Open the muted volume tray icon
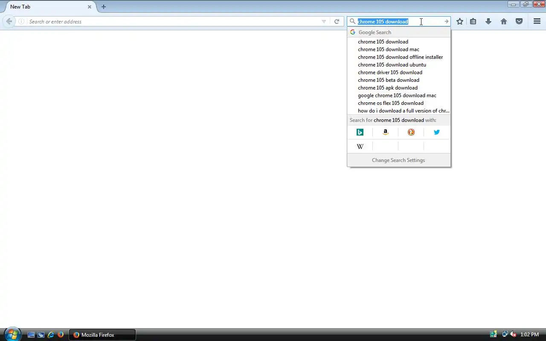This screenshot has width=546, height=341. click(x=513, y=335)
